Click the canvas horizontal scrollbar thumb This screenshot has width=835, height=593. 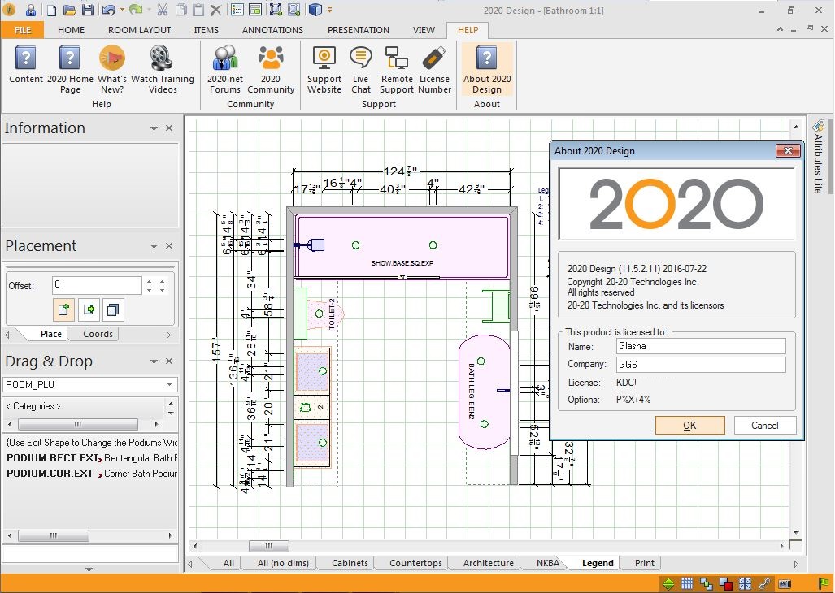pyautogui.click(x=269, y=546)
